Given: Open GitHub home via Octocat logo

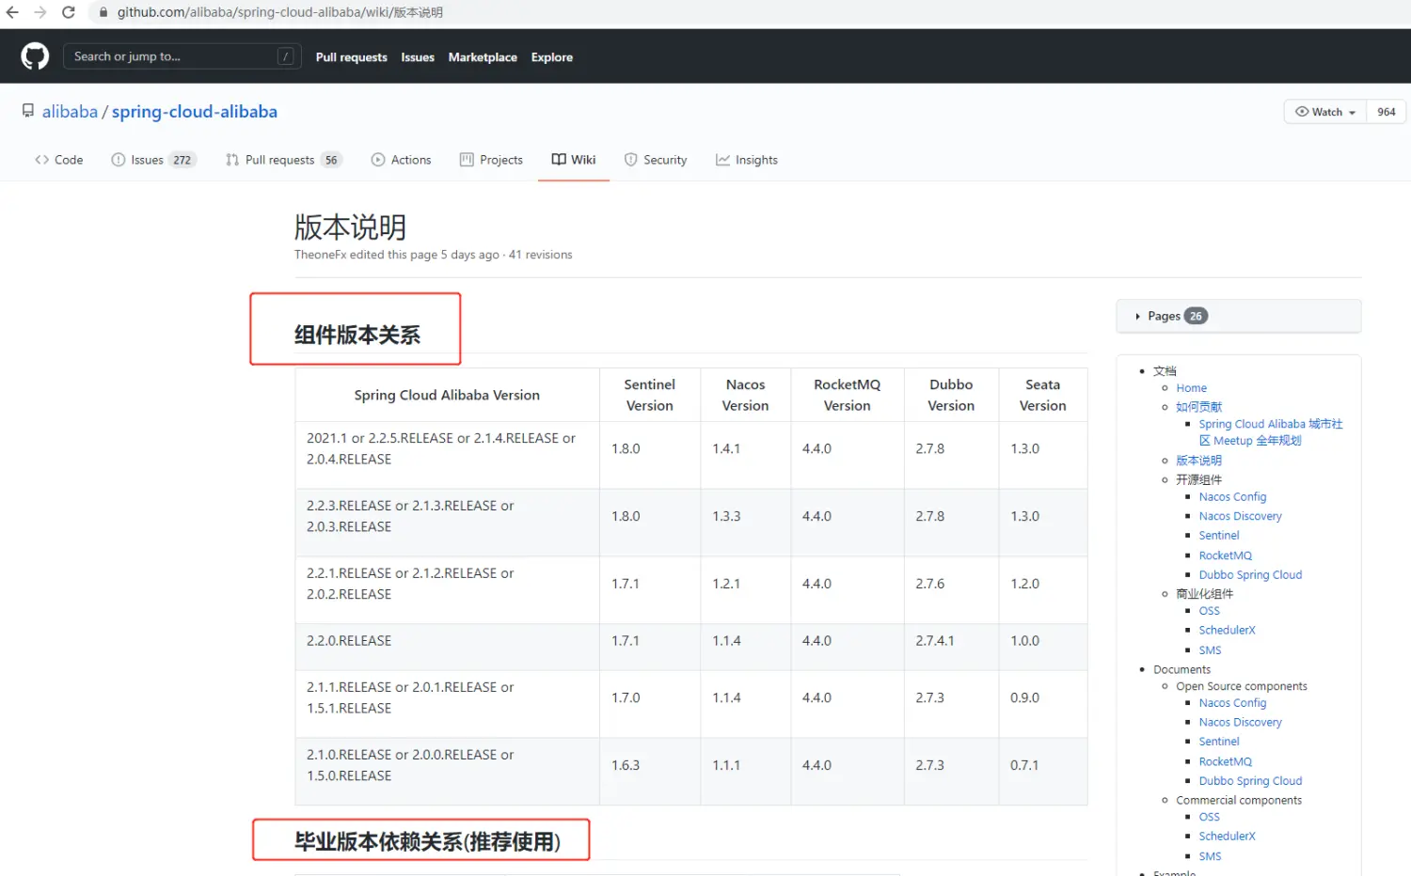Looking at the screenshot, I should coord(35,56).
